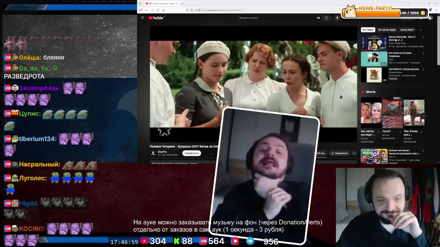This screenshot has width=440, height=247.
Task: Open the 'Как сейчас выглядят' short
Action: (371, 113)
